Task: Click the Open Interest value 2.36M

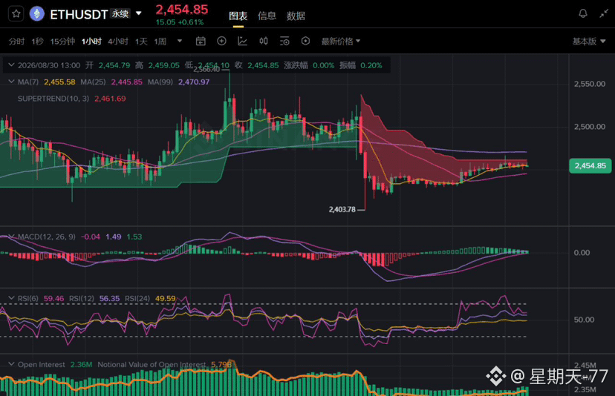Action: click(81, 365)
